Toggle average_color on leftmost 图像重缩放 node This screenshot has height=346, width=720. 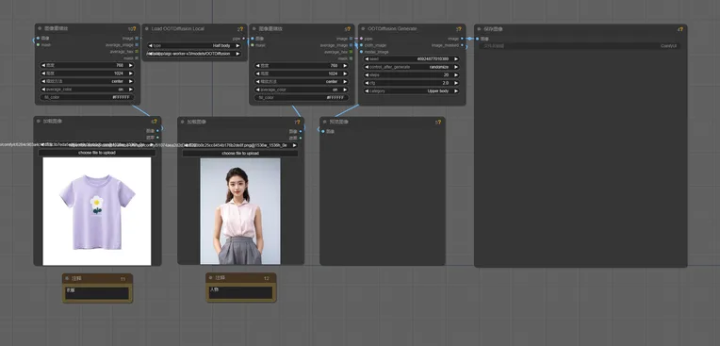click(88, 90)
